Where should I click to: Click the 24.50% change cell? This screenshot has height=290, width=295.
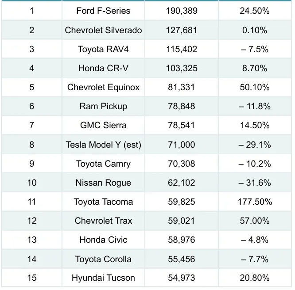click(254, 11)
